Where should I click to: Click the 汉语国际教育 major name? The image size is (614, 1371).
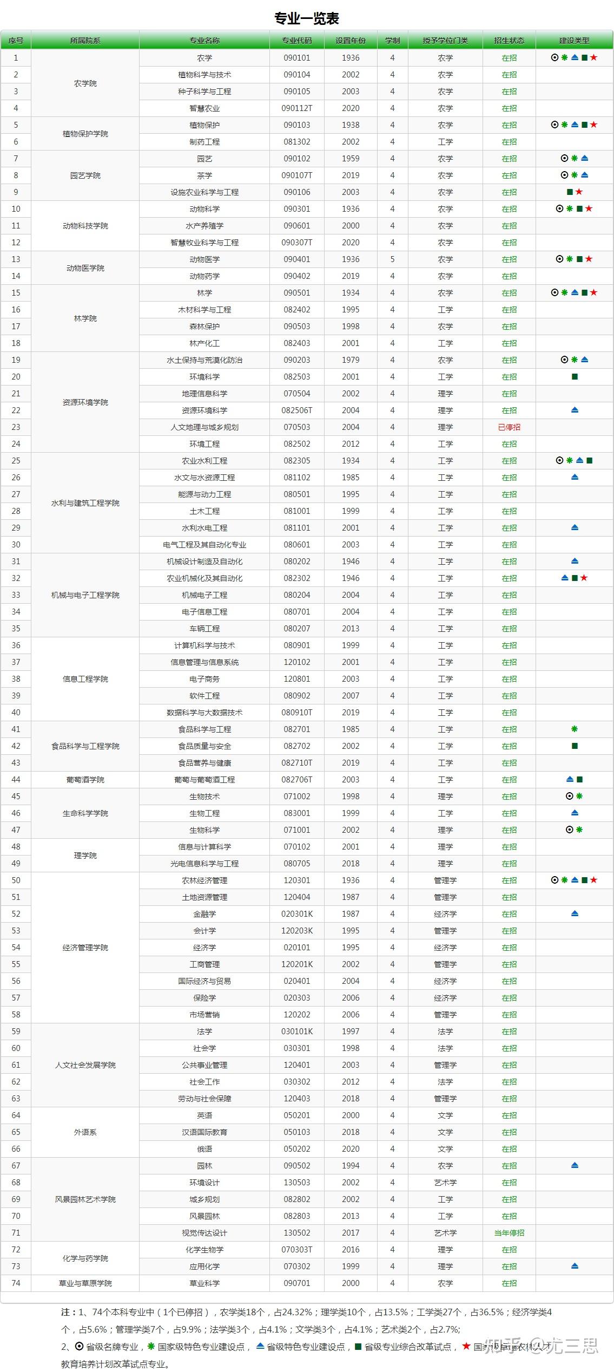click(x=204, y=1132)
